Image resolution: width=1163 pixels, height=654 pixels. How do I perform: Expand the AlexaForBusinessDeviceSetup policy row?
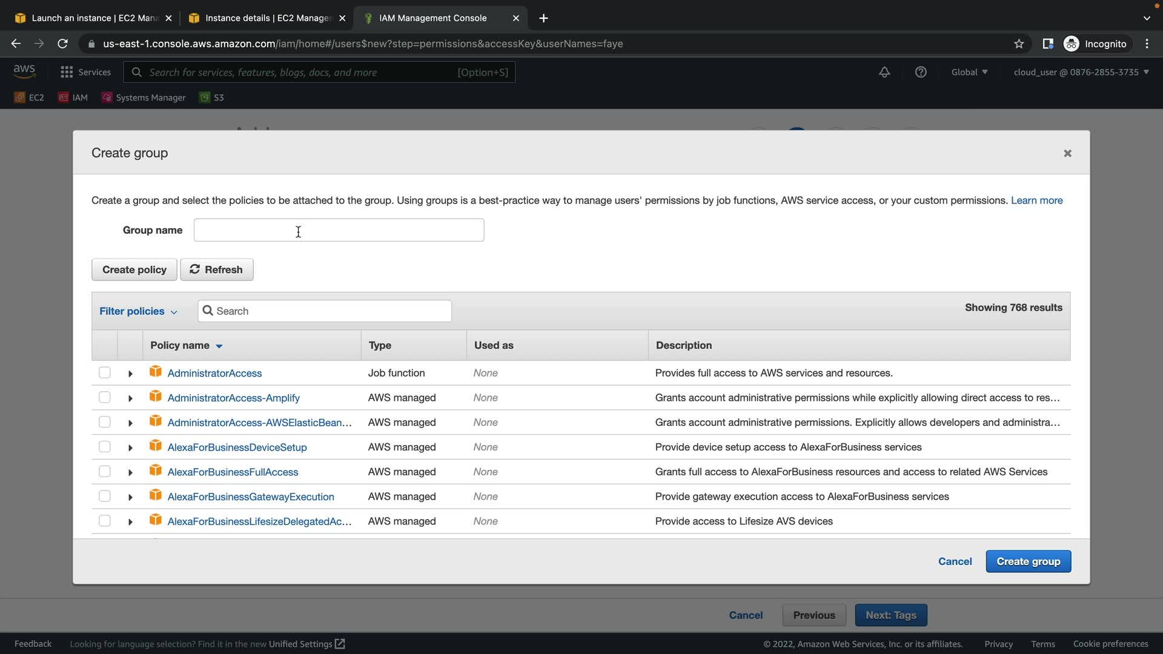[x=130, y=448]
